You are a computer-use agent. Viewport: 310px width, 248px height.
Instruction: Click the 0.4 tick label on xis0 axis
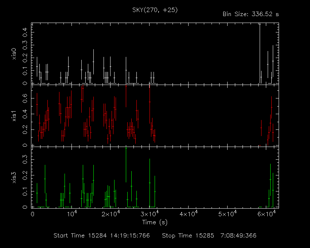[25, 32]
